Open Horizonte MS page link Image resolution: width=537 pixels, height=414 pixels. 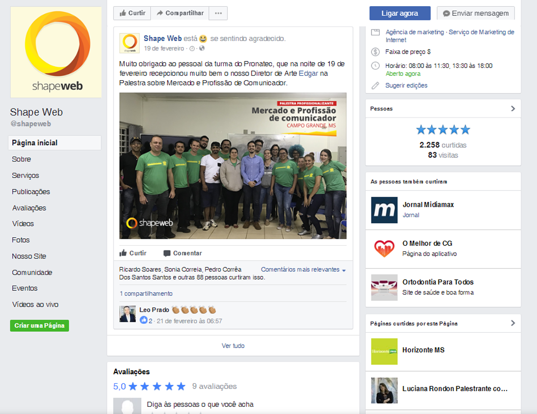[x=423, y=350]
